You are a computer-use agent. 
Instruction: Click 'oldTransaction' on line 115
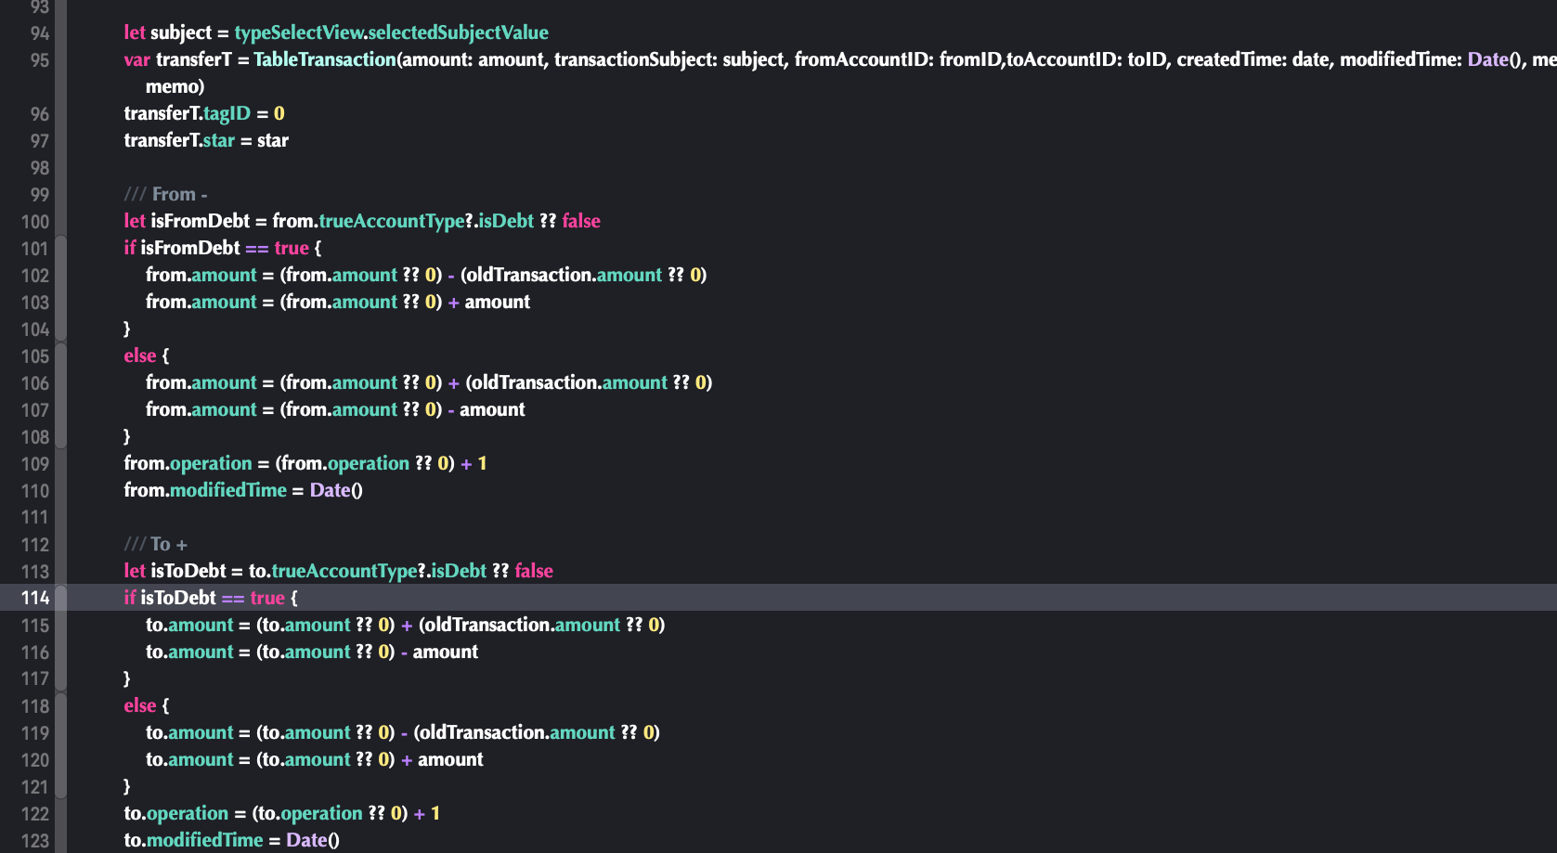(487, 626)
